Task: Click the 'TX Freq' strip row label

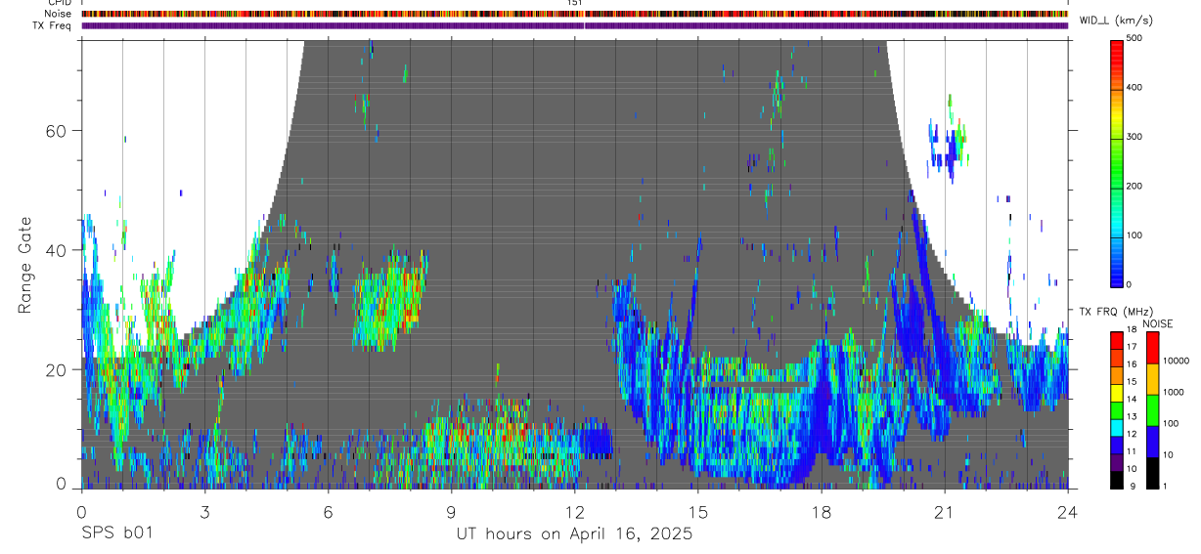Action: (53, 25)
